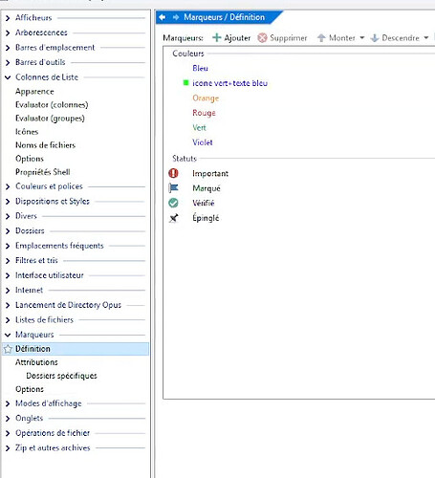Screen dimensions: 435x478
Task: Select the blue flag Marqué icon
Action: coord(173,188)
